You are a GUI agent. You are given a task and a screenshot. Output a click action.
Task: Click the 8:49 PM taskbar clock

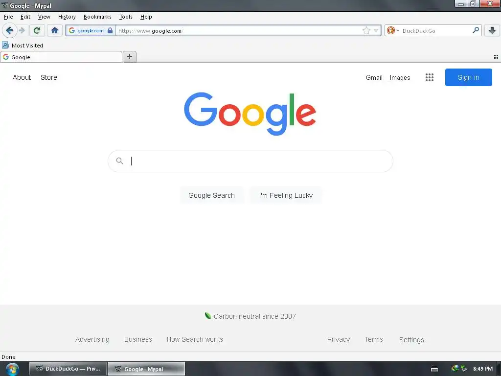click(x=483, y=369)
